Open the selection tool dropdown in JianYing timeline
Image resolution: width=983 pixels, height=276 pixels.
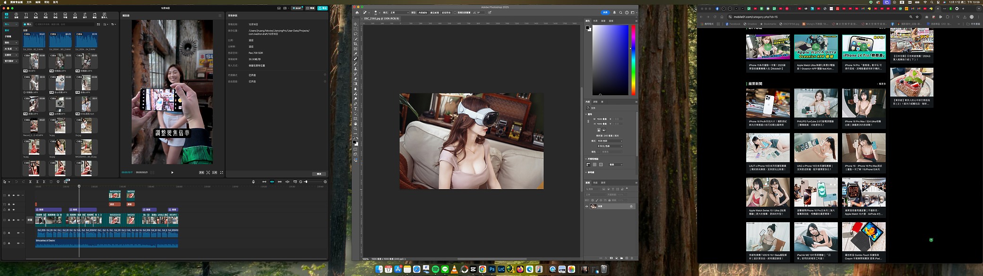point(9,182)
